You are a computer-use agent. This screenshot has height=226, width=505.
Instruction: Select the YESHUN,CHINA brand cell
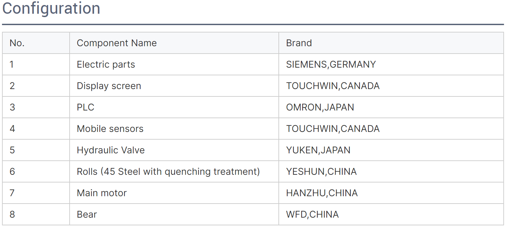pyautogui.click(x=321, y=172)
